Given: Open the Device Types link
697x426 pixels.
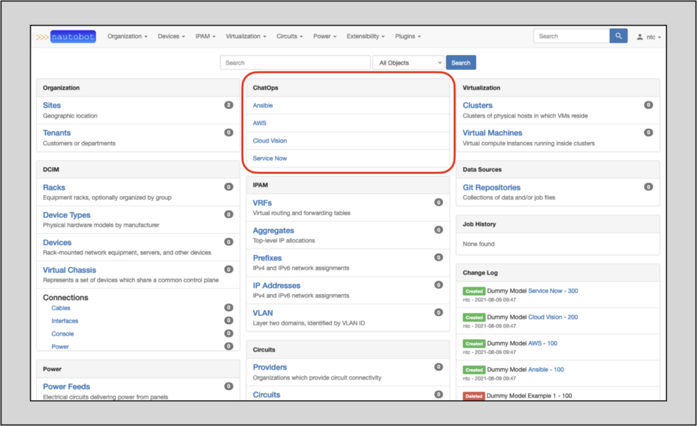Looking at the screenshot, I should tap(67, 215).
